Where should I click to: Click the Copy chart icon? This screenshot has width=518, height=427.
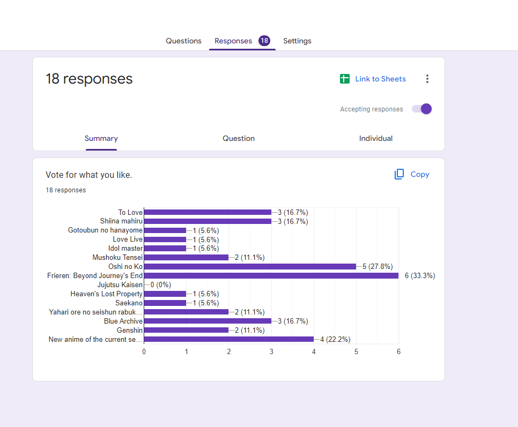pos(399,174)
